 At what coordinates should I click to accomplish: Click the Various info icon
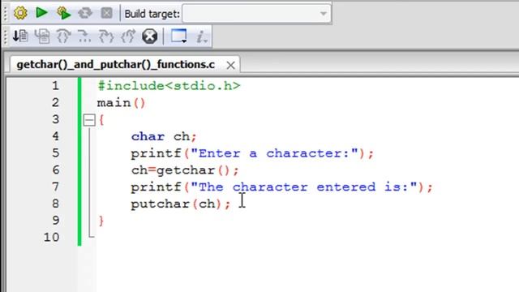(202, 36)
